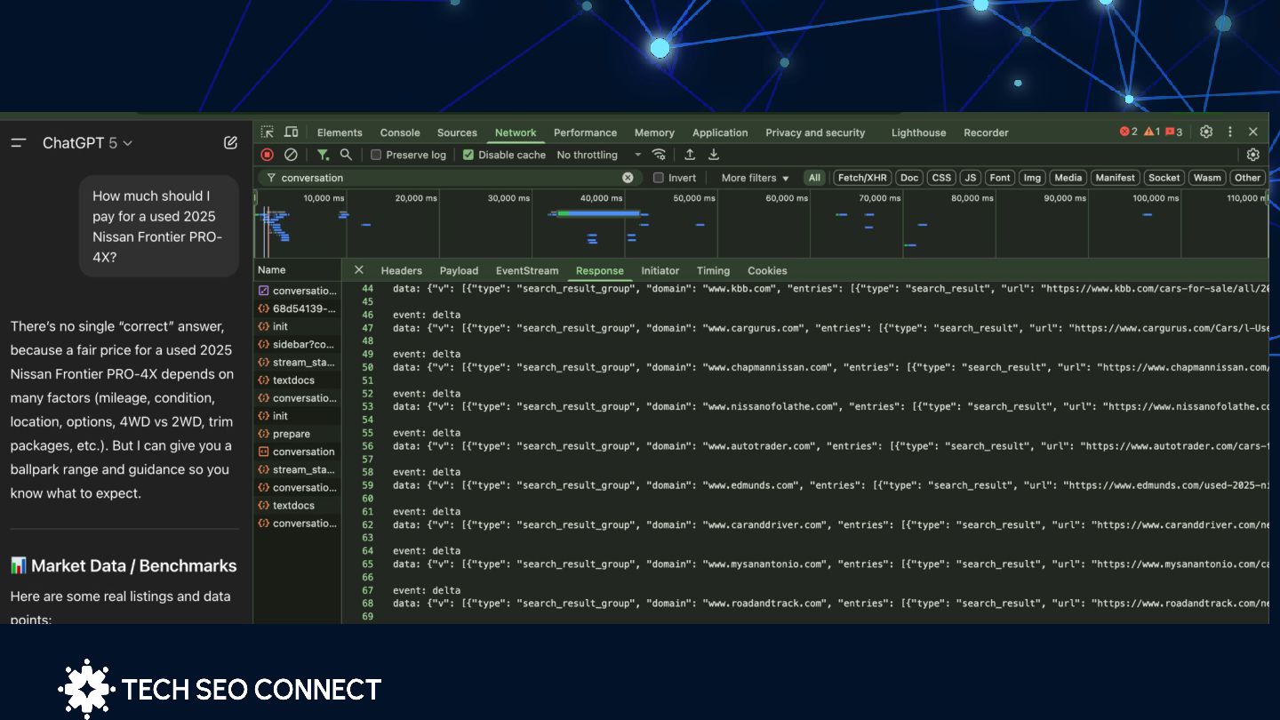
Task: Open the network search magnifier
Action: pyautogui.click(x=346, y=155)
